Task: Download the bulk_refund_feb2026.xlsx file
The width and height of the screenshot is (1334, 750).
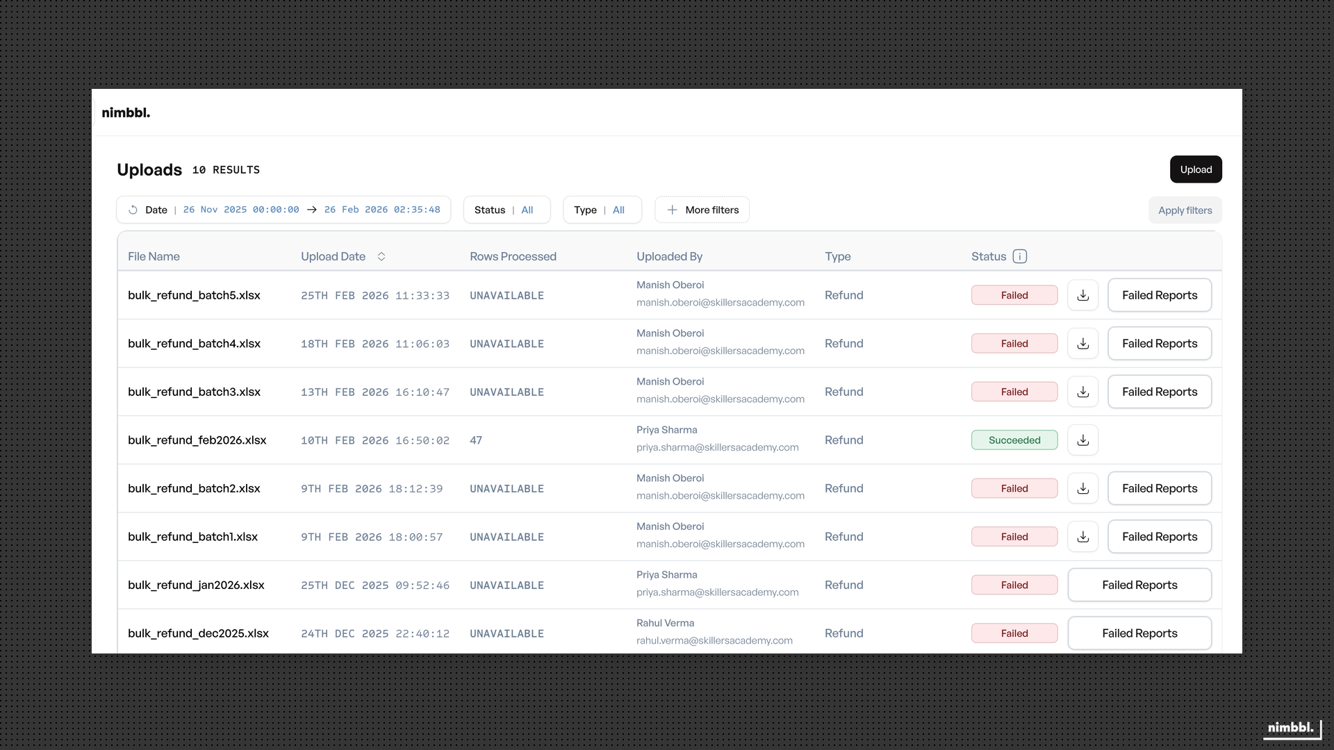Action: click(1082, 440)
